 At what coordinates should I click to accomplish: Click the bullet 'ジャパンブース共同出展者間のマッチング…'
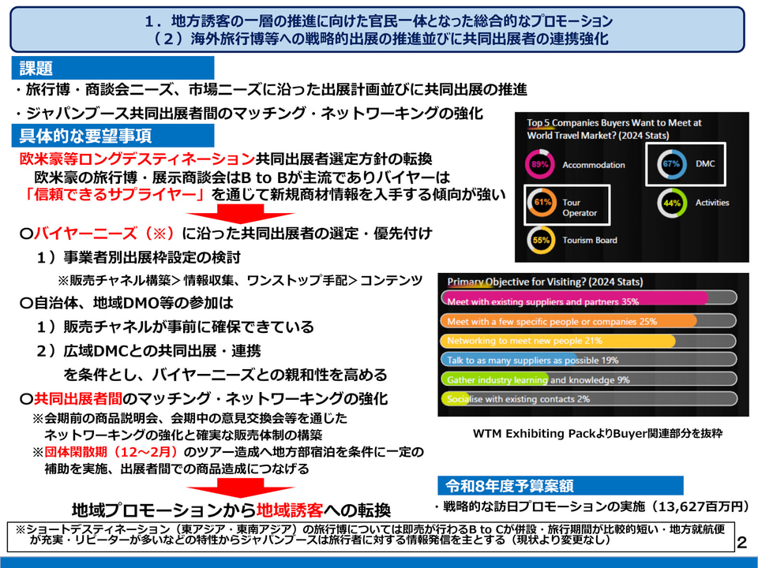click(249, 114)
